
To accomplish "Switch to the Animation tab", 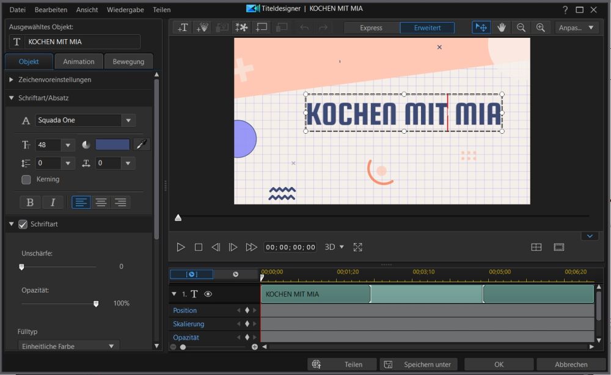I will 79,62.
